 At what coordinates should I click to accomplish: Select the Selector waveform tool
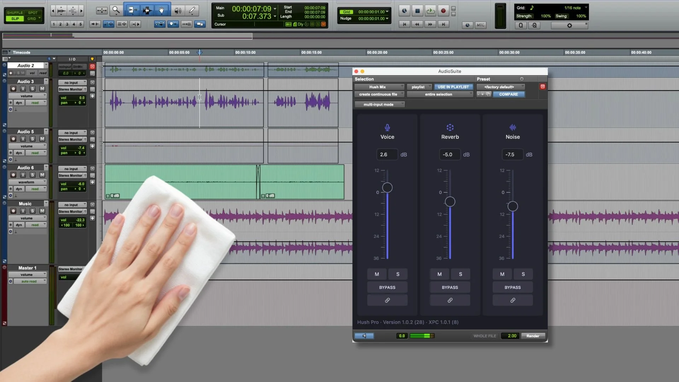[x=147, y=11]
